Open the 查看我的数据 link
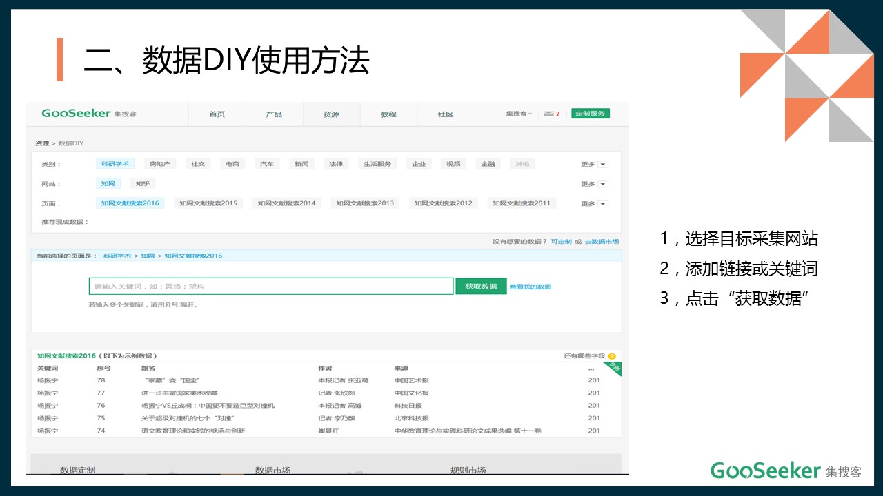Image resolution: width=883 pixels, height=496 pixels. pos(530,287)
